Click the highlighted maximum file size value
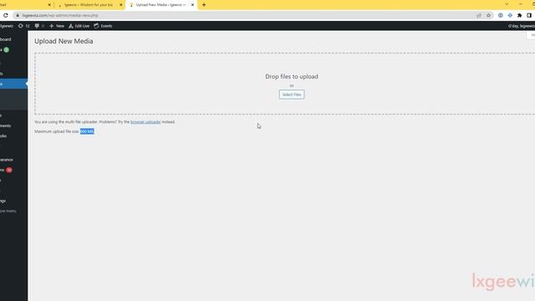 (x=87, y=131)
